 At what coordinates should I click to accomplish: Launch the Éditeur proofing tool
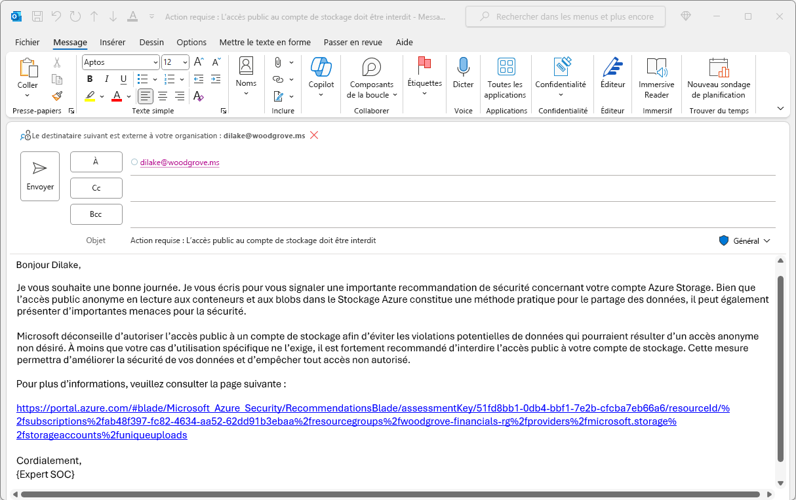[x=612, y=72]
